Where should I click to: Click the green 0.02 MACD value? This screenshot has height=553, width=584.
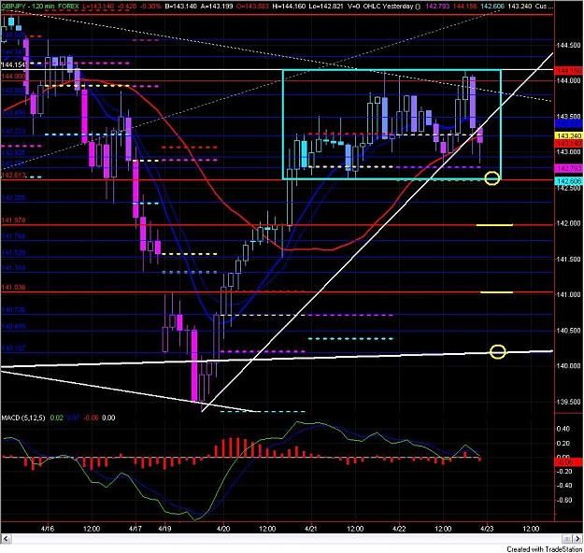(x=57, y=418)
